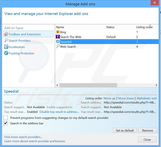Click the horizontal scrollbar thumb
Viewport: 161px width, 147px height.
click(x=88, y=85)
